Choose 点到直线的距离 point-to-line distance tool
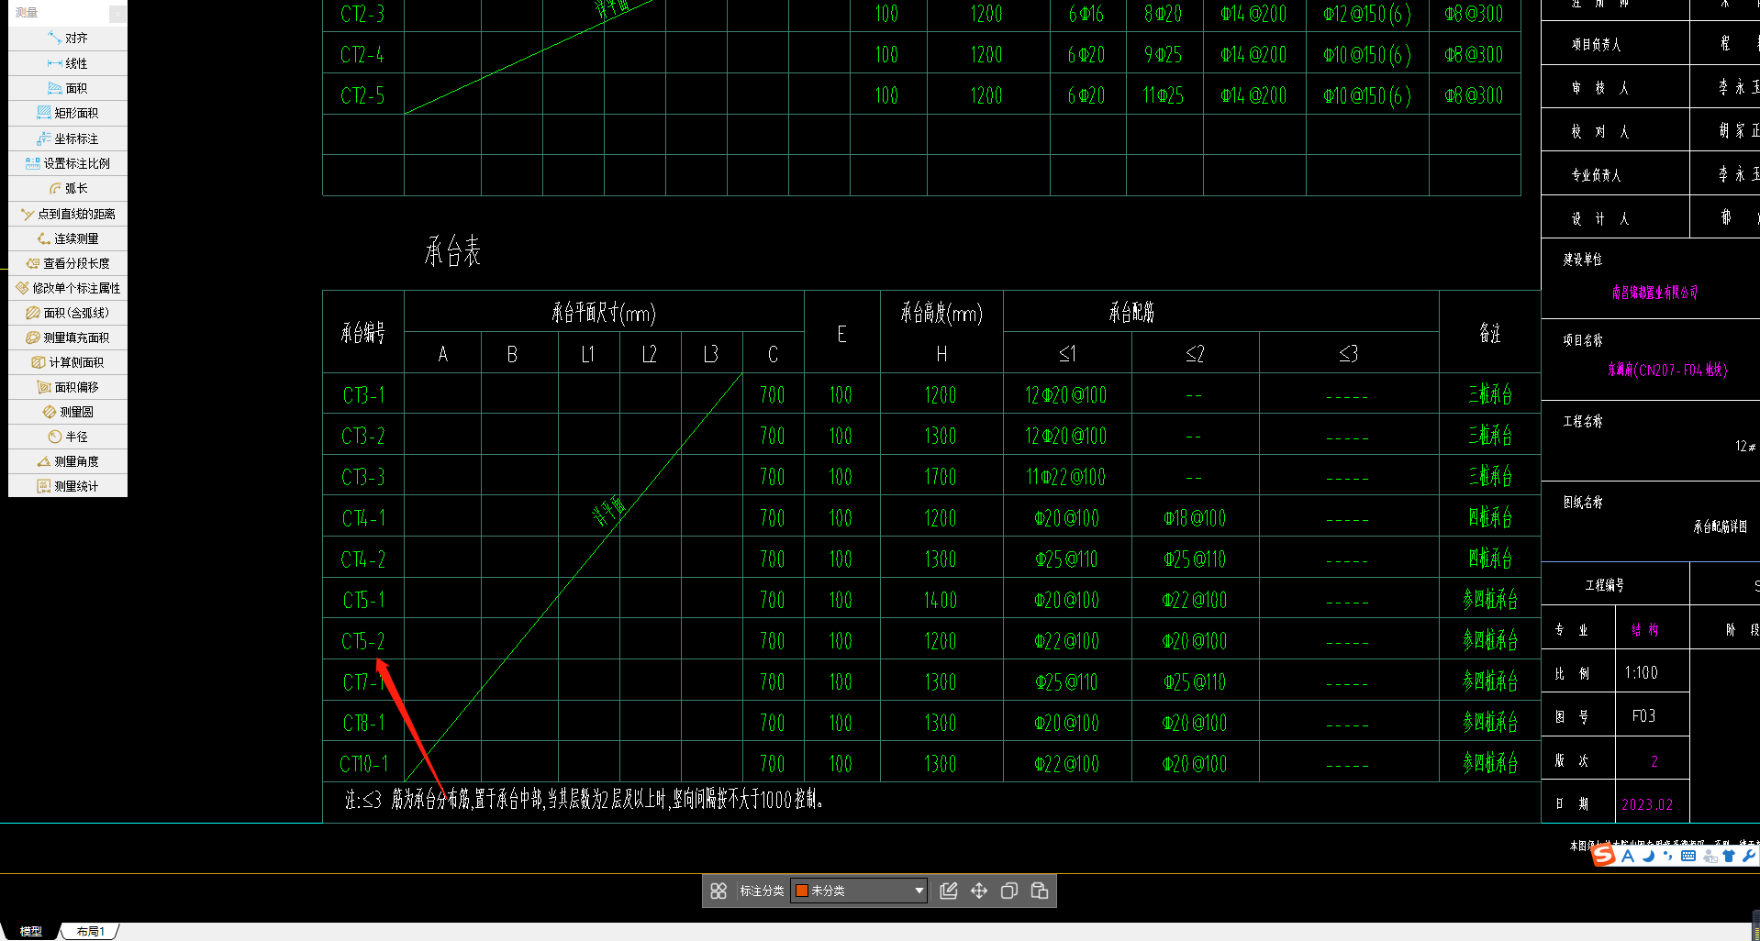 pos(68,214)
